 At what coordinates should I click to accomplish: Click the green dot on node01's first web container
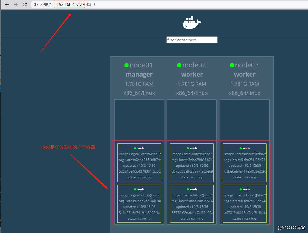point(136,148)
